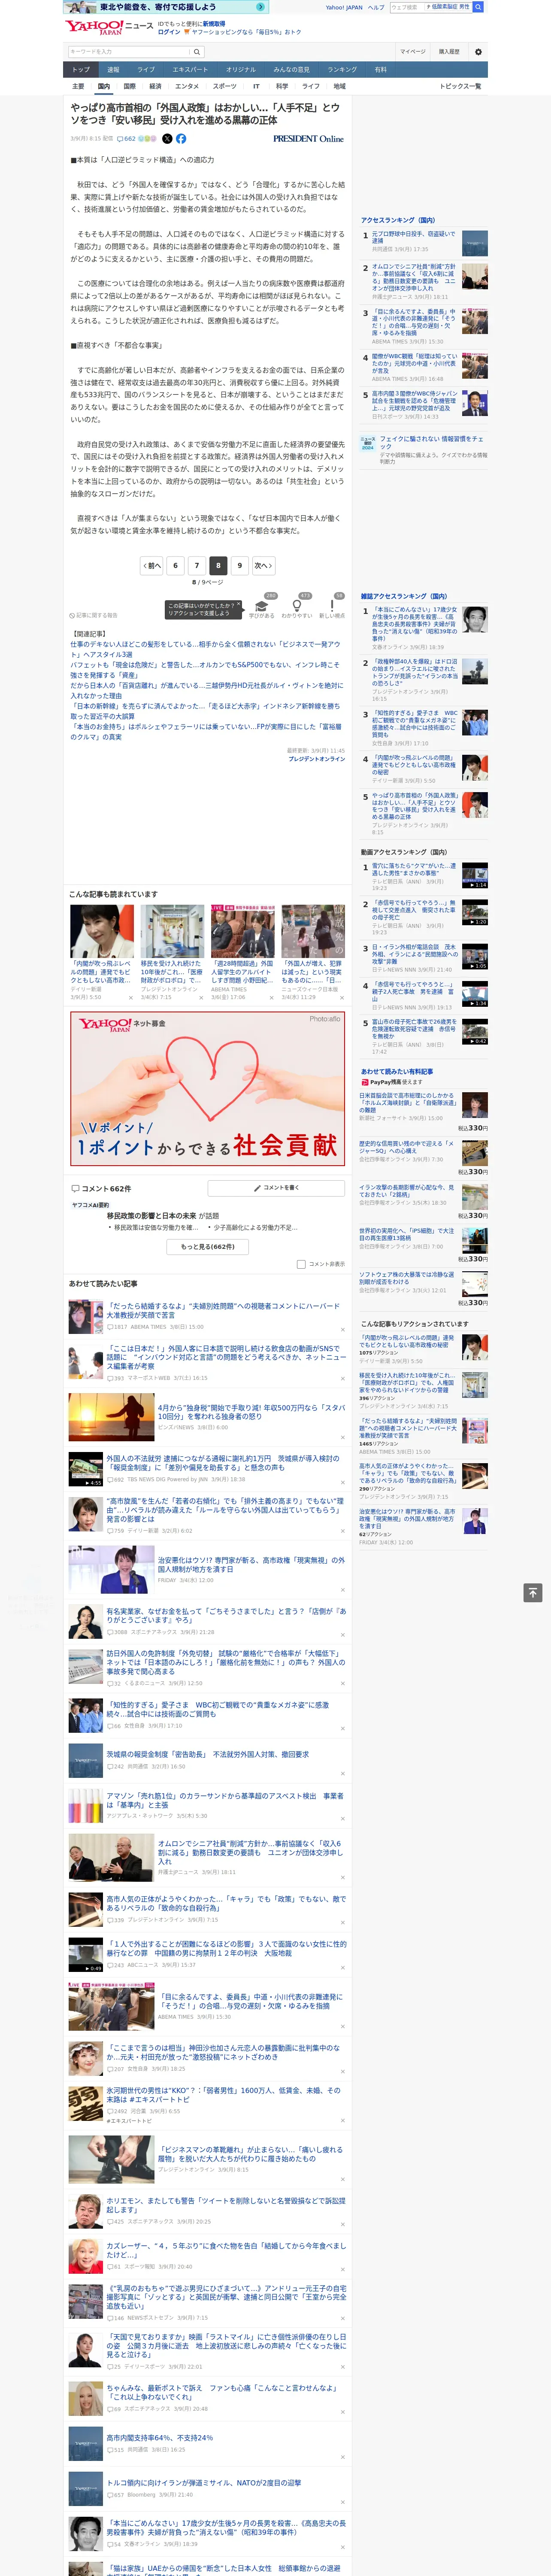Click the blue search button in top bar
The height and width of the screenshot is (2576, 551).
(x=478, y=7)
